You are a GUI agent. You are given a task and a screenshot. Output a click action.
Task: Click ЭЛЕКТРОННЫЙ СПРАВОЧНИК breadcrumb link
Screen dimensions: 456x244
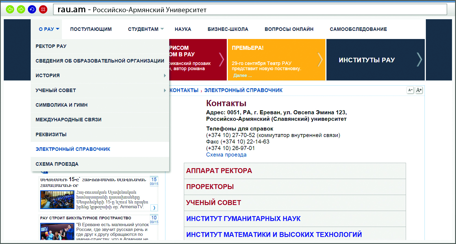point(243,90)
